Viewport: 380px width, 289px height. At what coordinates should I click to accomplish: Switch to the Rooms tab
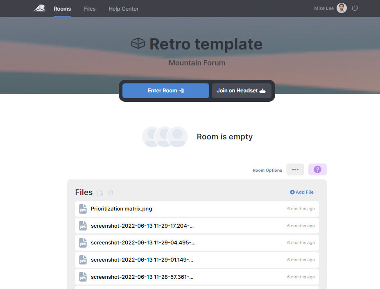pyautogui.click(x=62, y=8)
